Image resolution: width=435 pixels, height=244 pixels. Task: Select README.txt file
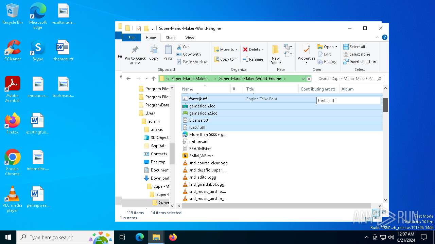click(x=200, y=149)
